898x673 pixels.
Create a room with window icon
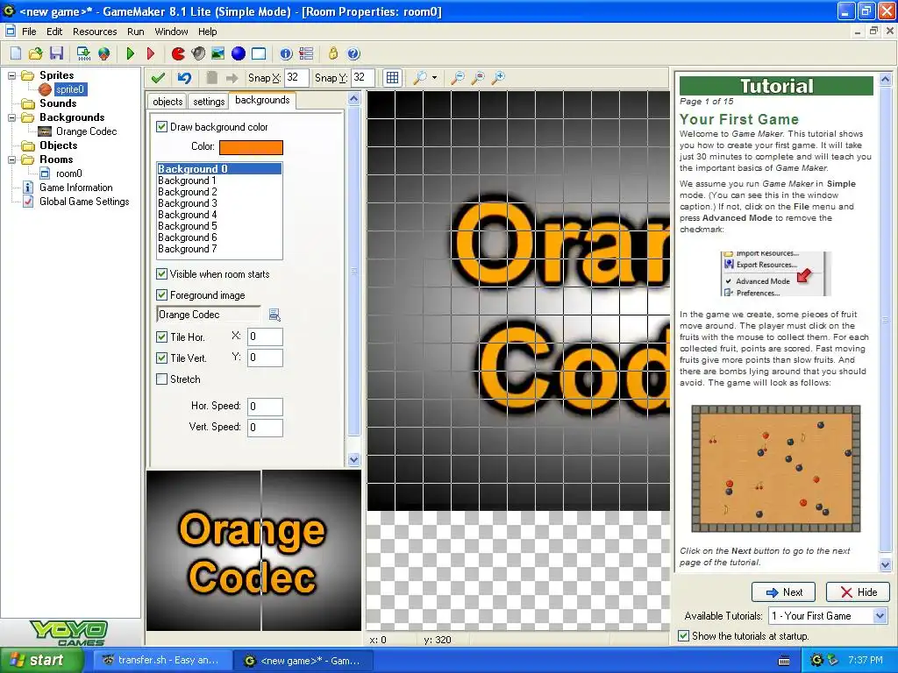(x=259, y=53)
